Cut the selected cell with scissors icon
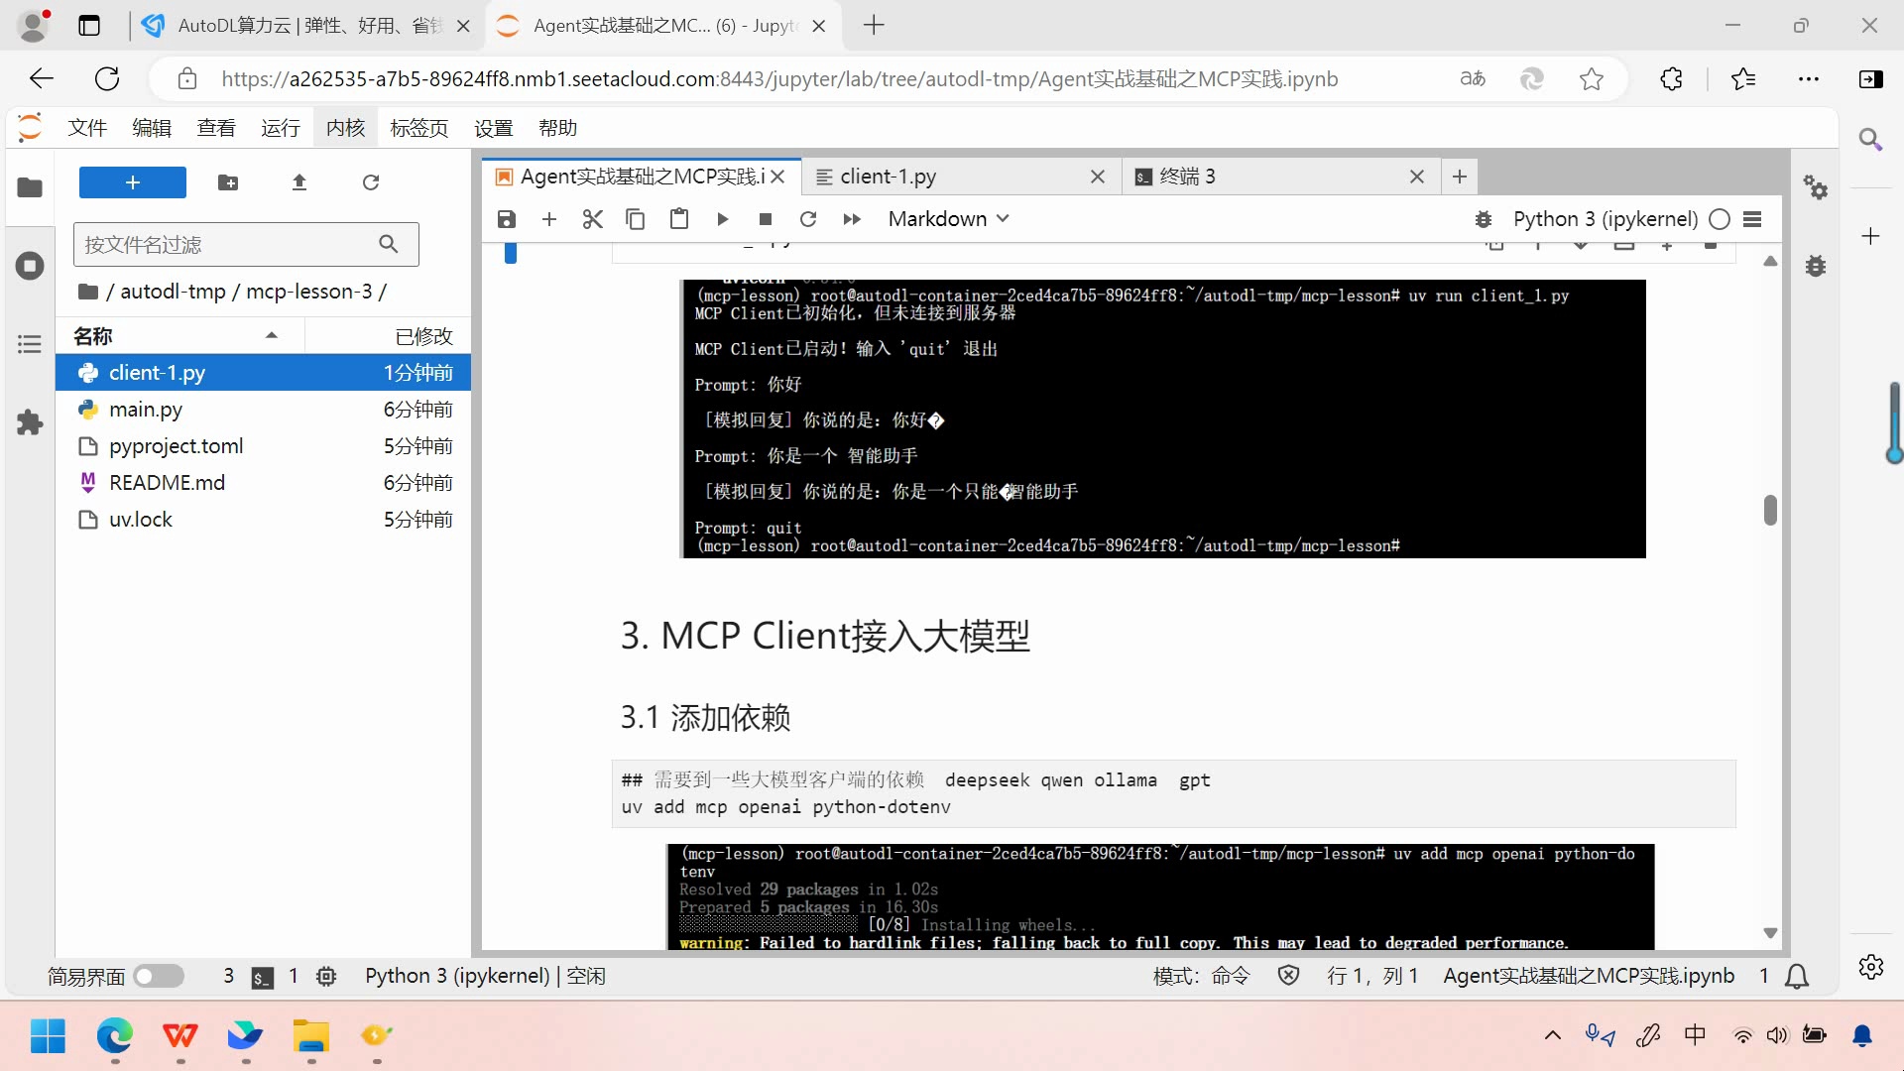 593,219
